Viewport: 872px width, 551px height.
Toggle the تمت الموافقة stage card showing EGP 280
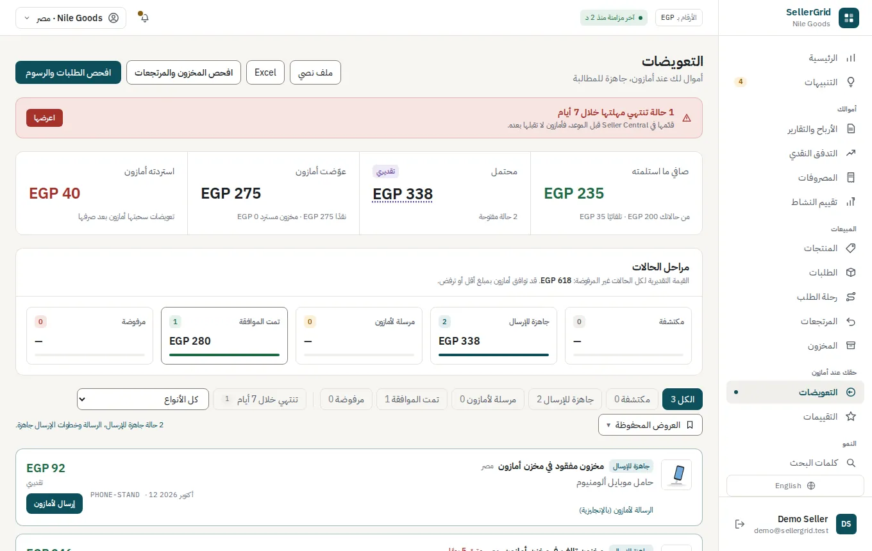[x=224, y=336]
